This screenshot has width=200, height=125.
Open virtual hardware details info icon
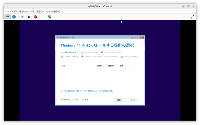coord(14,17)
